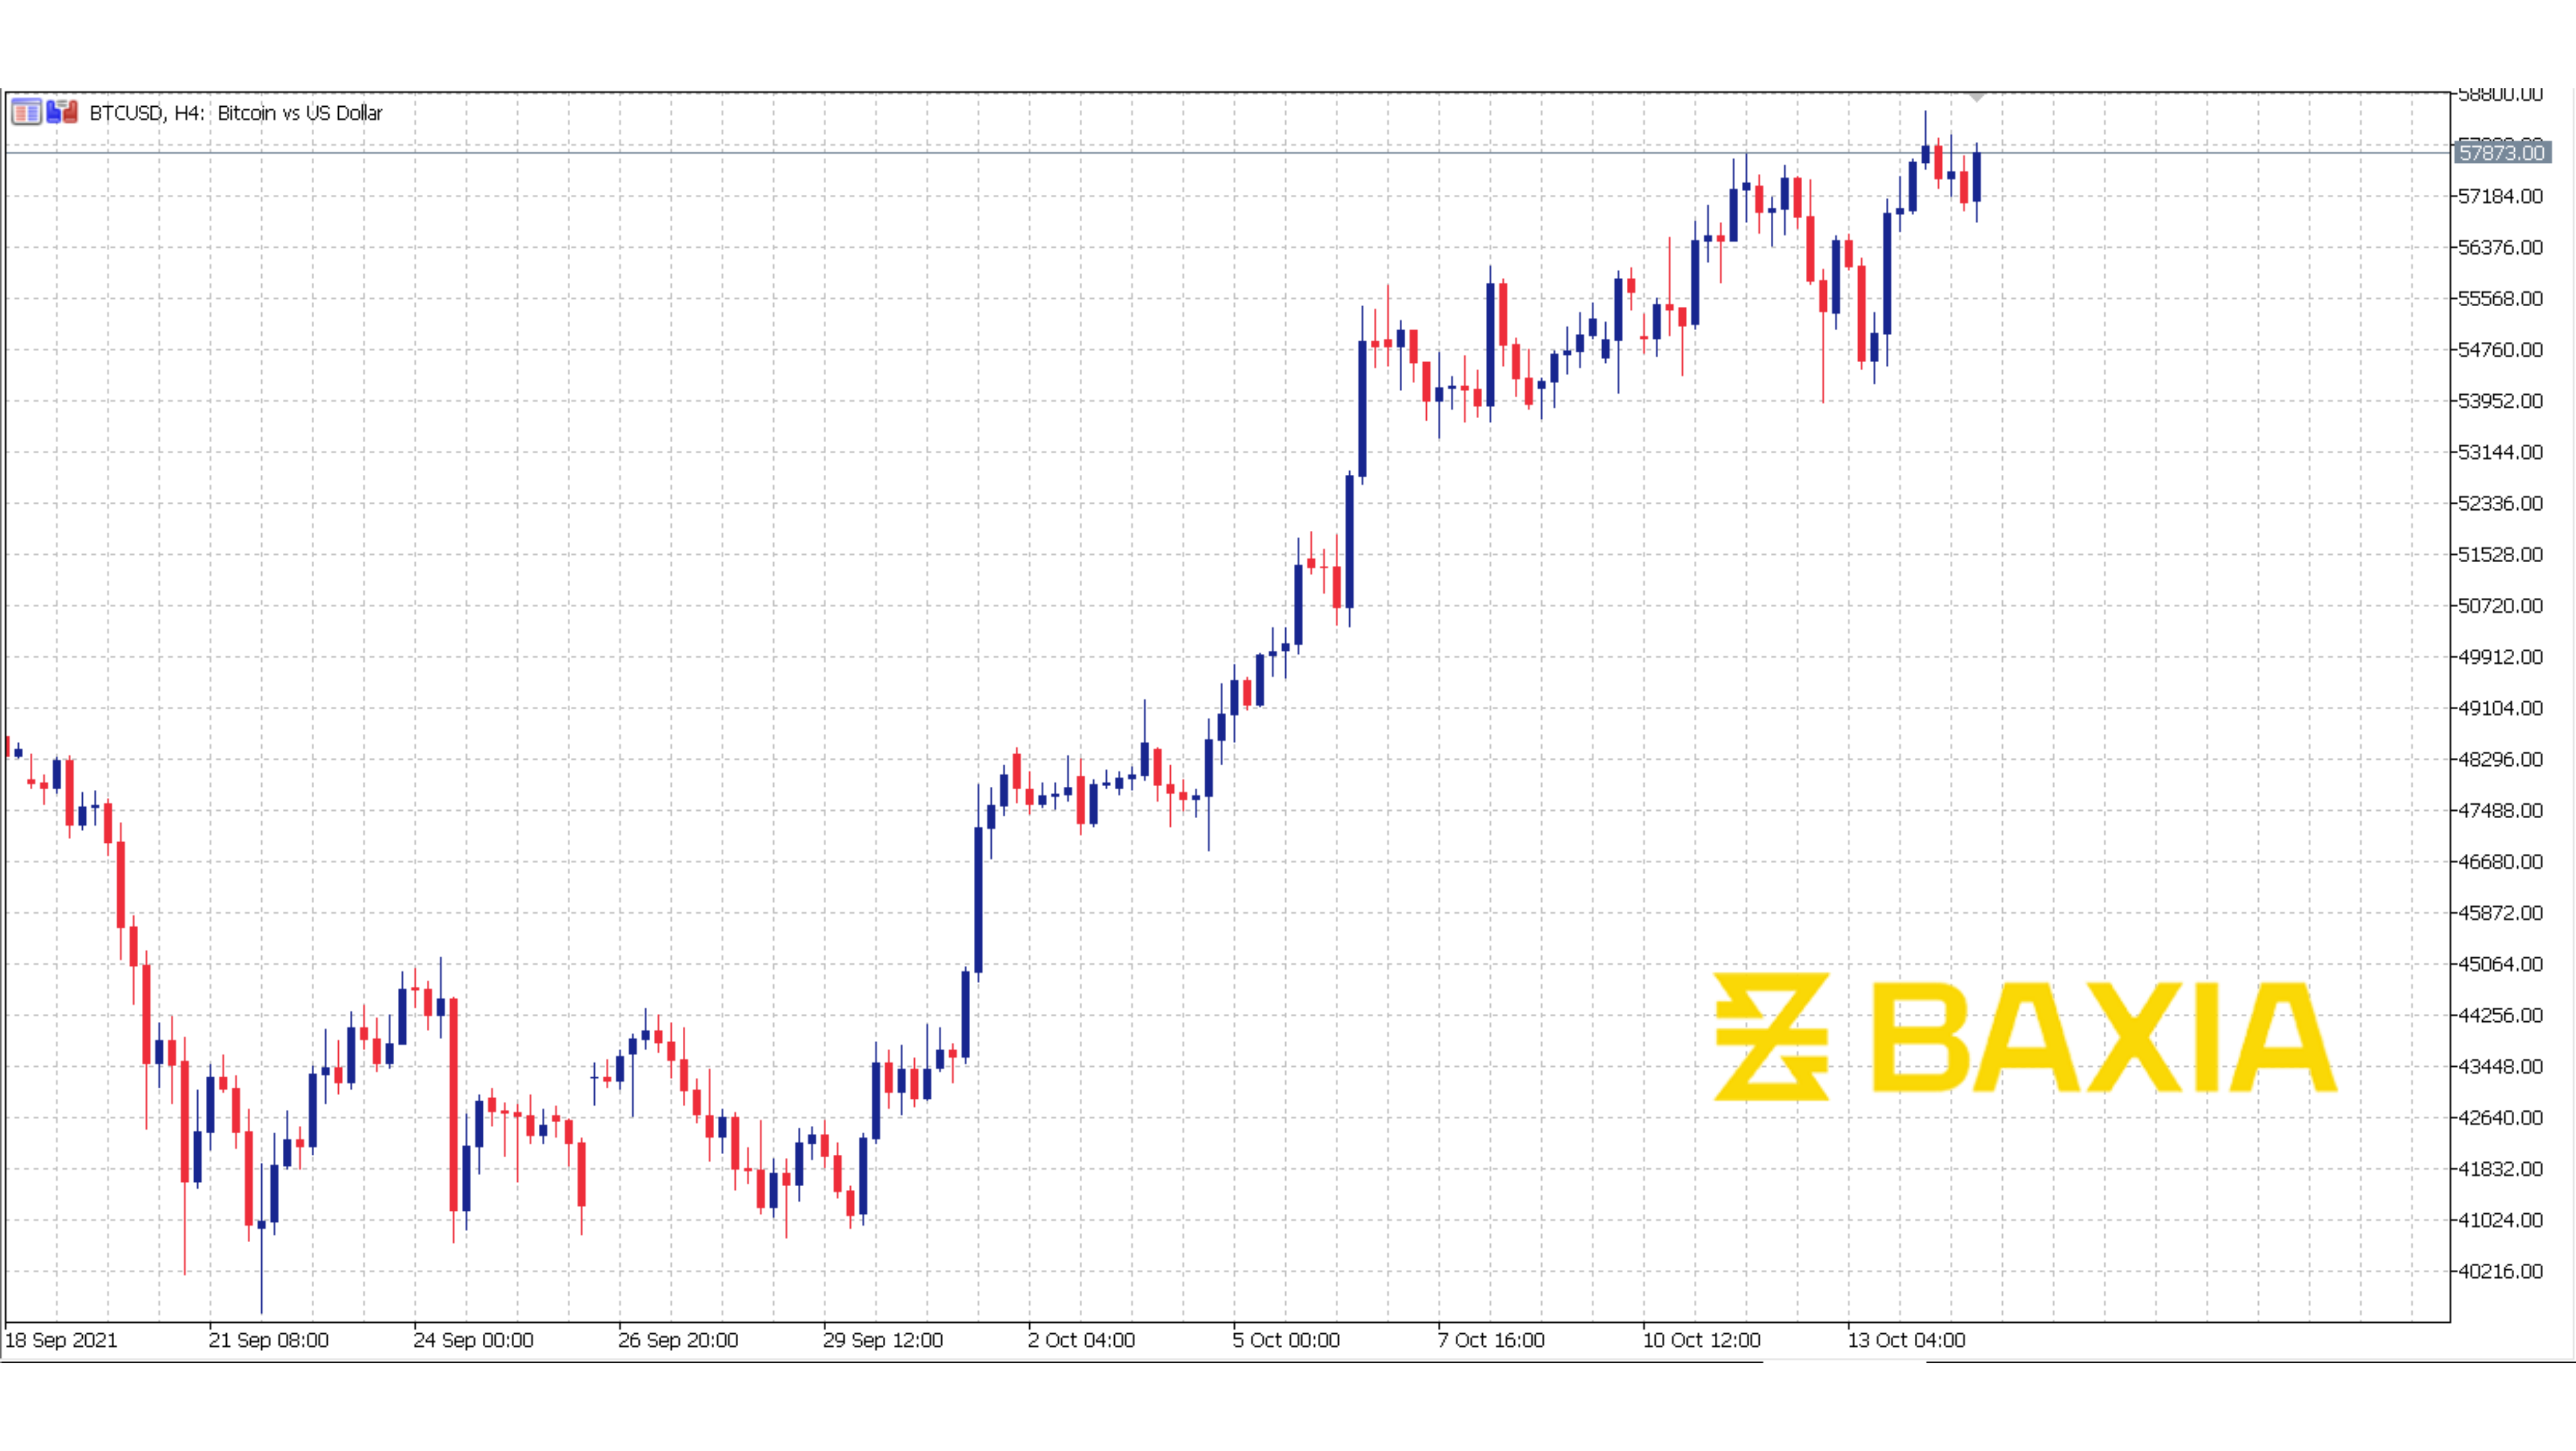Click the Depth of Market panel icon
2576x1451 pixels.
click(x=26, y=112)
